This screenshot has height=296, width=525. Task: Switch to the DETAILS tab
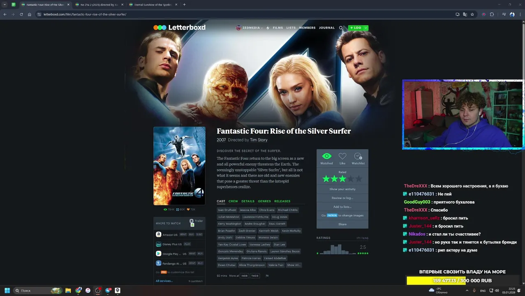click(248, 201)
